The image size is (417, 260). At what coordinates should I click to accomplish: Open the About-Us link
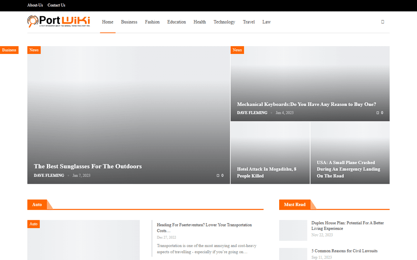coord(35,5)
